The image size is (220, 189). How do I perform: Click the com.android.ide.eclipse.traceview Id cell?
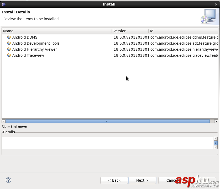coord(184,55)
